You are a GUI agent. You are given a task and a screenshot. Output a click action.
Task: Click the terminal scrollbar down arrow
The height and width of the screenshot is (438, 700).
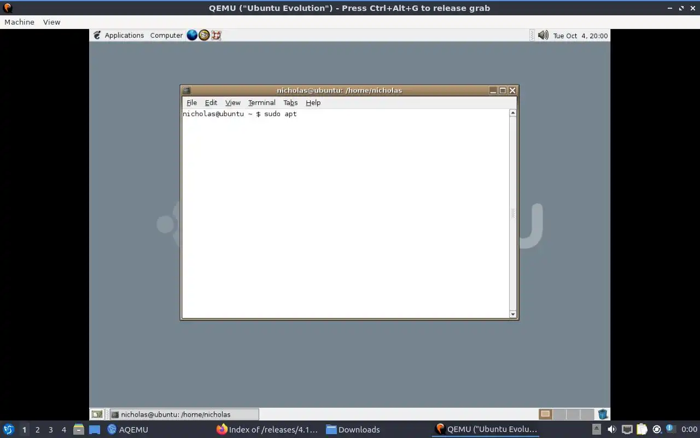coord(513,314)
